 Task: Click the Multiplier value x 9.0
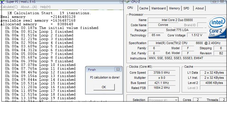pos(161,78)
